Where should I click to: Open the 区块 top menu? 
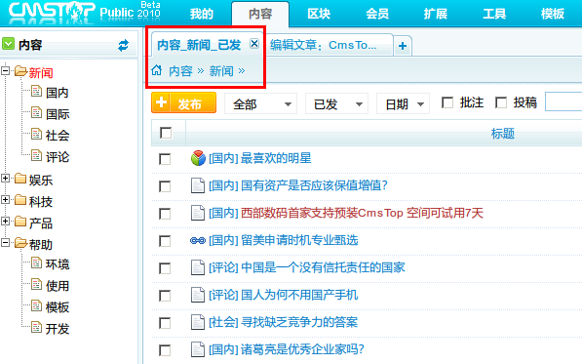(319, 14)
